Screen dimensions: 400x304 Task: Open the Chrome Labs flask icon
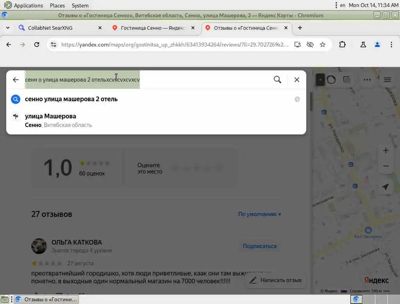click(x=363, y=45)
